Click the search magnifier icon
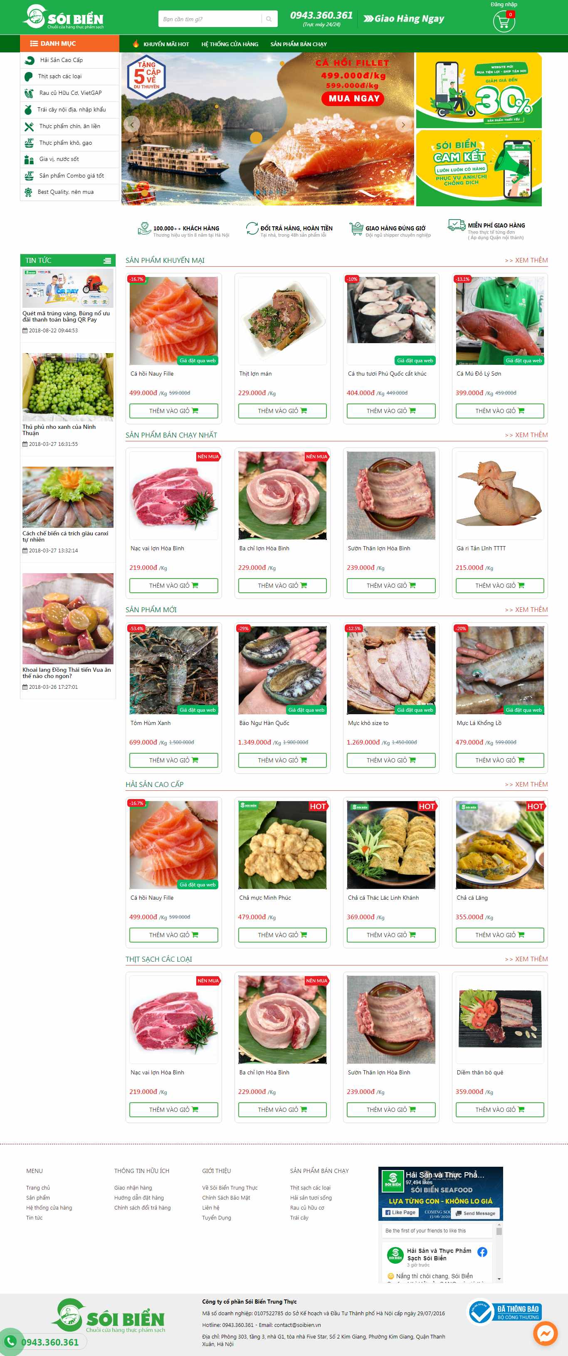The width and height of the screenshot is (568, 1356). coord(269,19)
